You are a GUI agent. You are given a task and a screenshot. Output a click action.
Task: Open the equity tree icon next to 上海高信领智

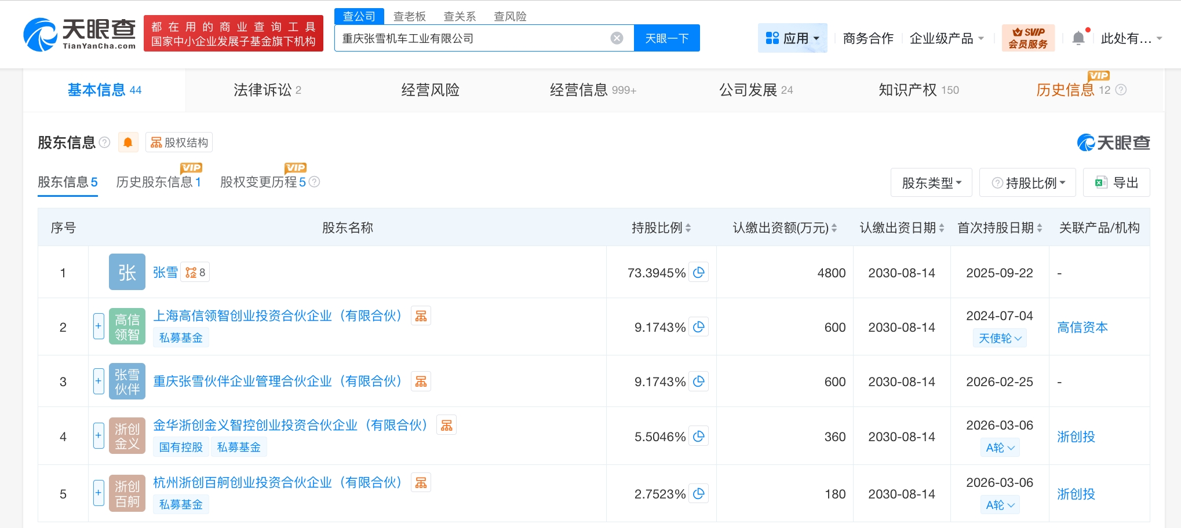(x=421, y=316)
